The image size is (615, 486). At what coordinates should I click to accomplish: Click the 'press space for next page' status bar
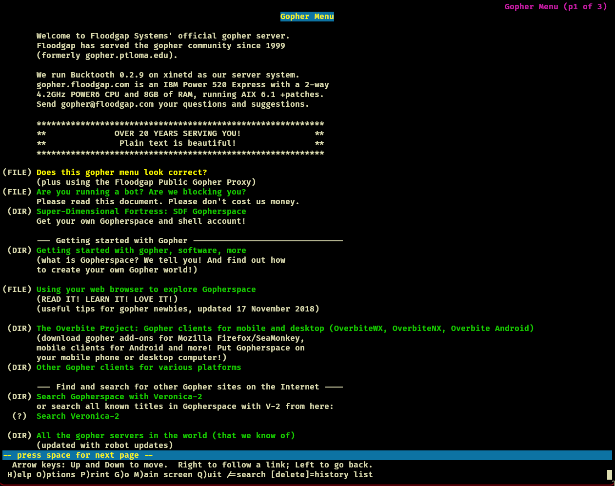(x=307, y=455)
